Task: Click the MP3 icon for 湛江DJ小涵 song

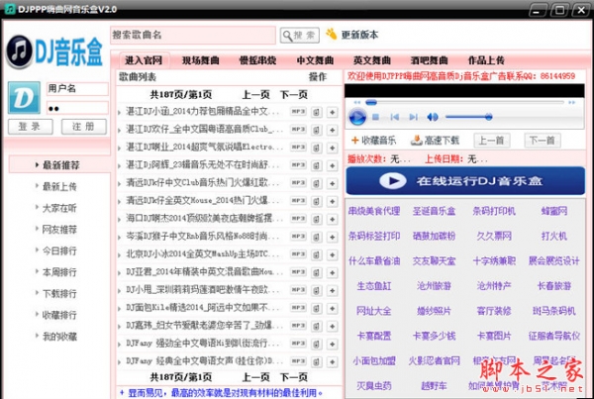Action: [x=298, y=112]
